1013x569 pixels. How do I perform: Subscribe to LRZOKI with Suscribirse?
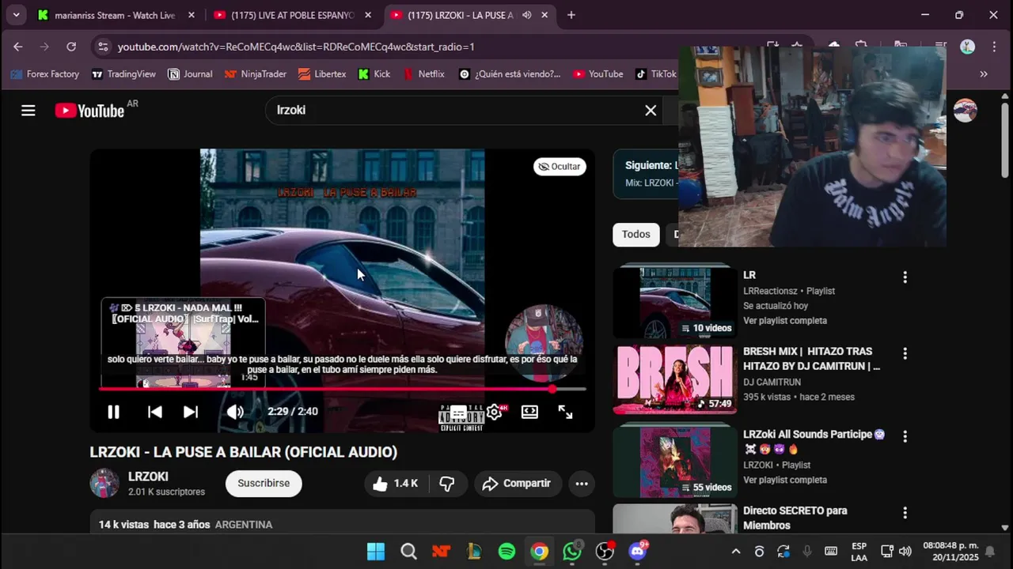[x=264, y=484]
